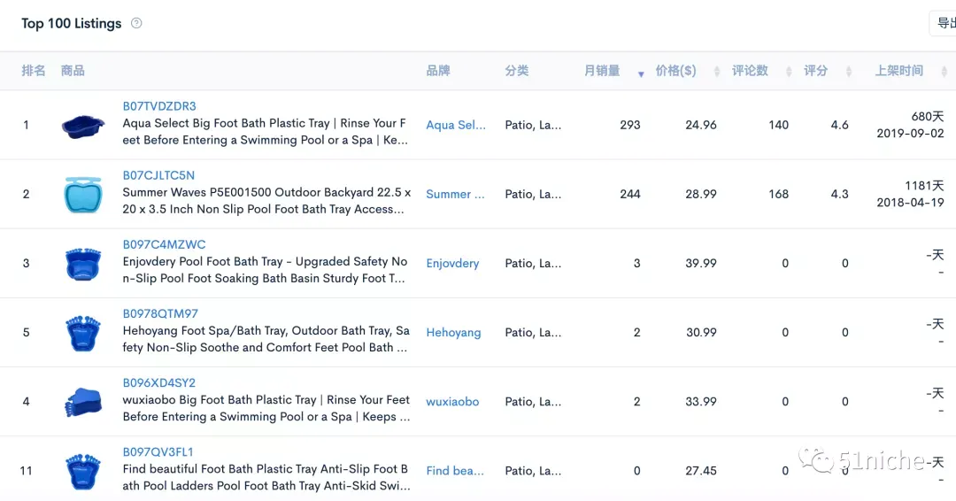The image size is (956, 501).
Task: Click the sort arrows beside 评分
Action: (x=849, y=72)
